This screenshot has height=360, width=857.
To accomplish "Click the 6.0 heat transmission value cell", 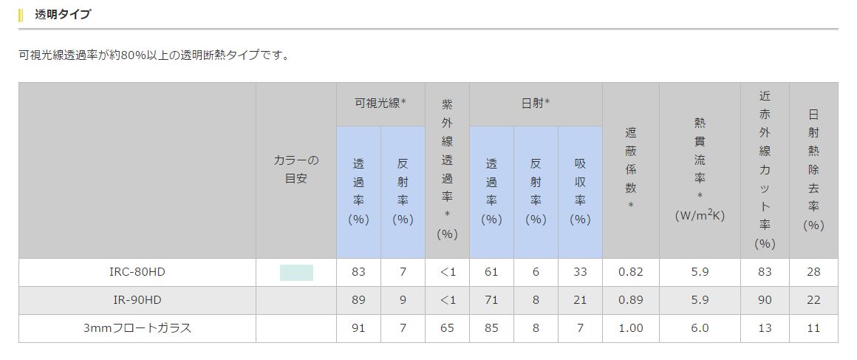I will point(700,327).
